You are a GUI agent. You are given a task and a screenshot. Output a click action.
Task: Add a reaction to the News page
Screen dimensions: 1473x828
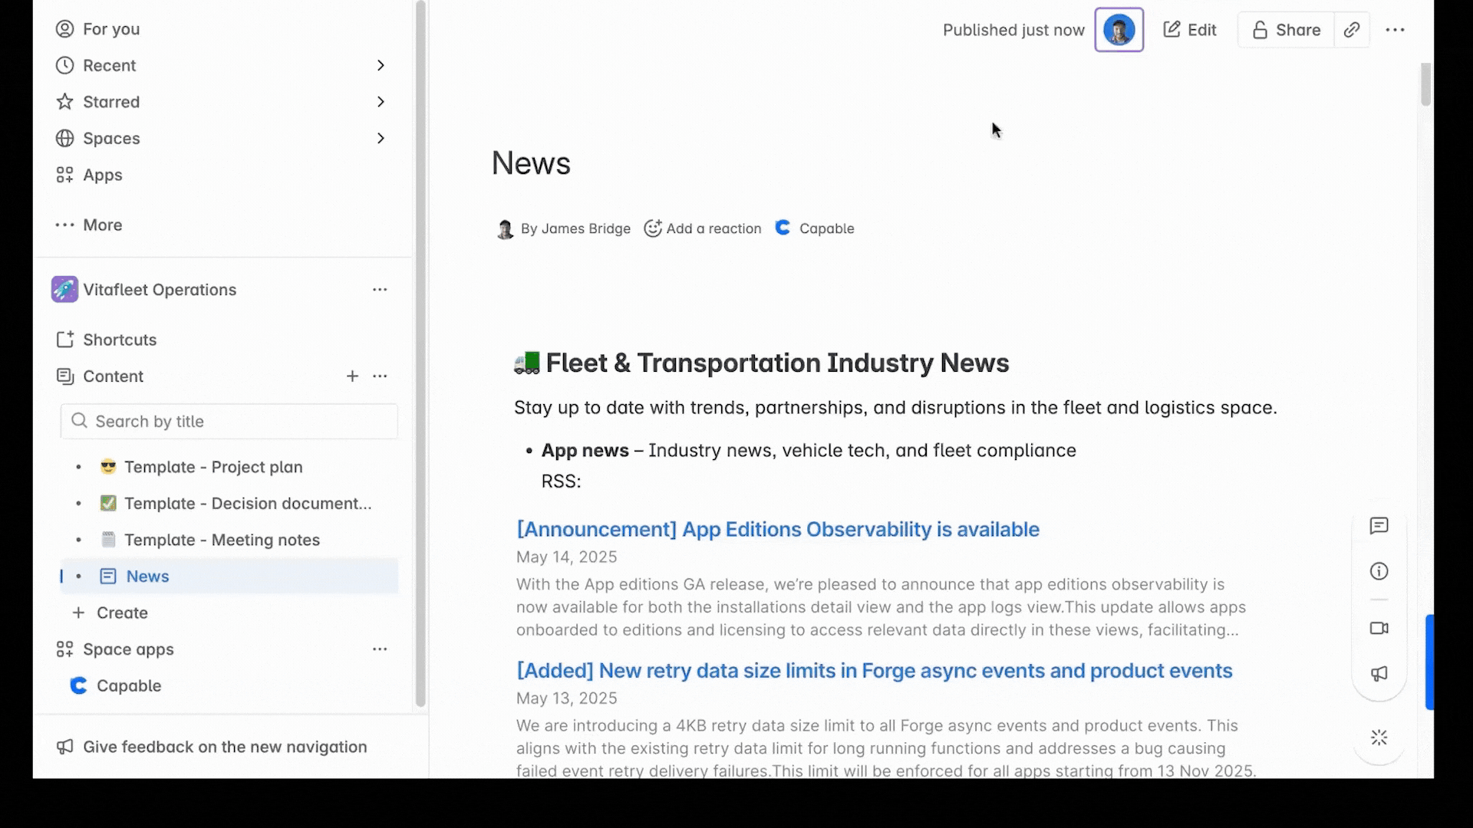pos(702,228)
